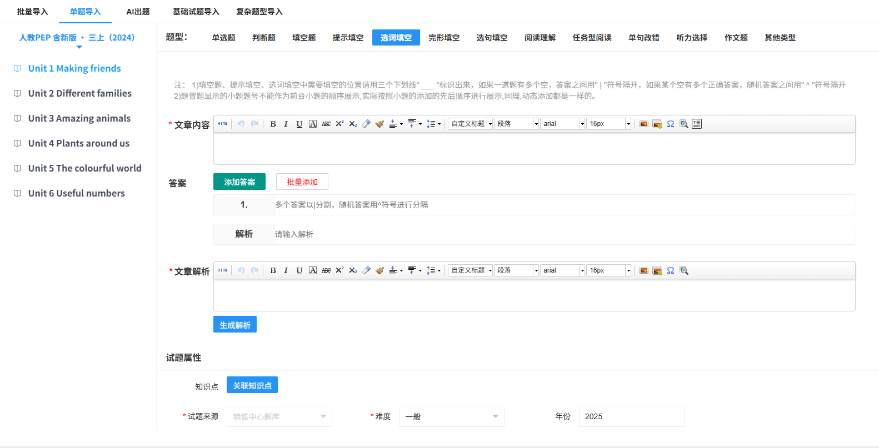Insert single image in 文章解析 toolbar

tap(643, 270)
